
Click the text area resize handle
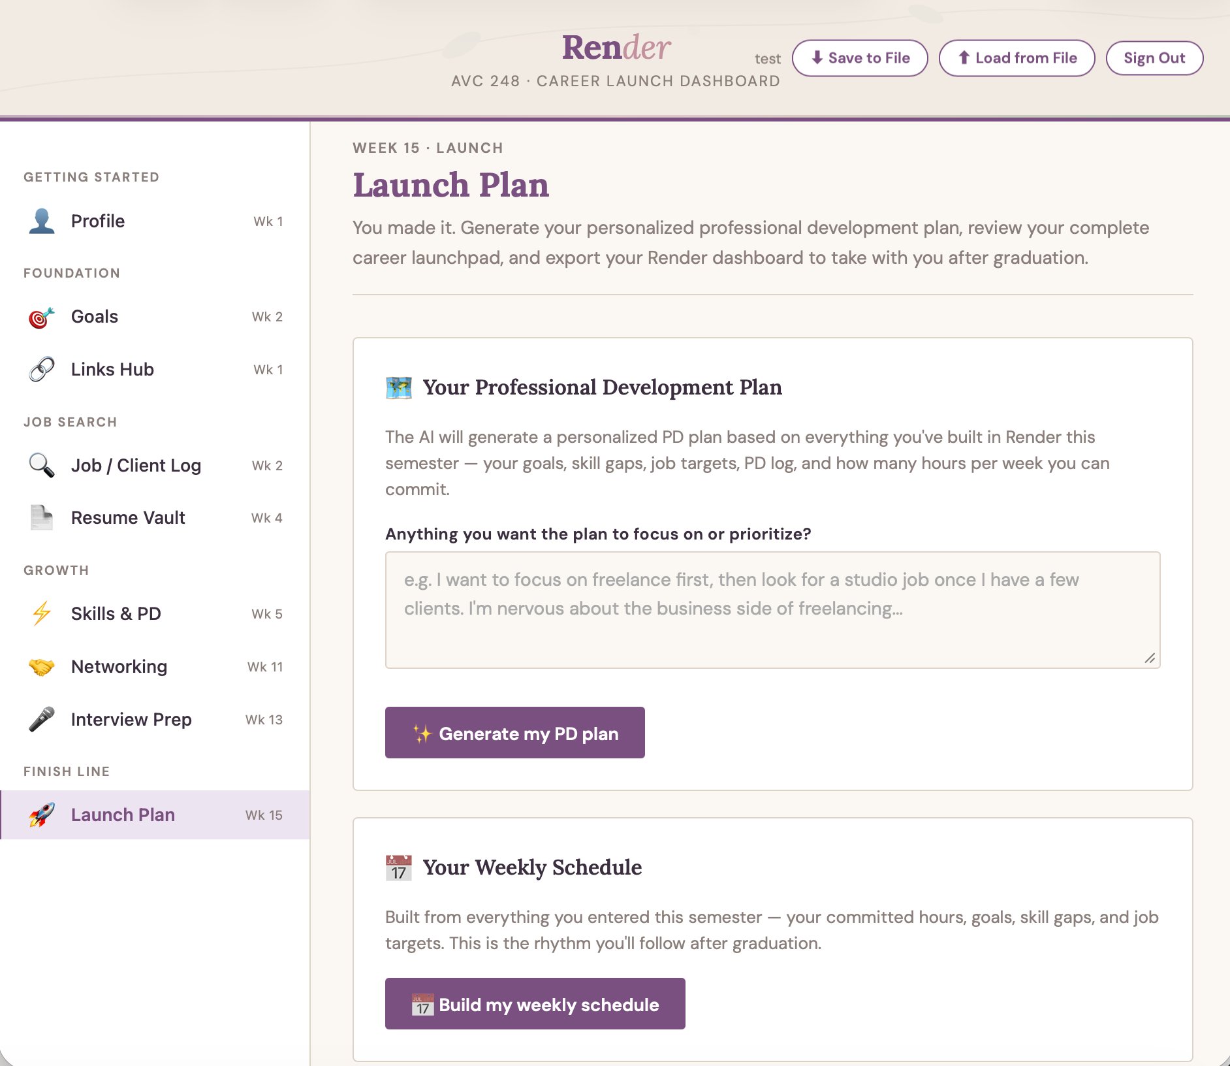point(1150,658)
